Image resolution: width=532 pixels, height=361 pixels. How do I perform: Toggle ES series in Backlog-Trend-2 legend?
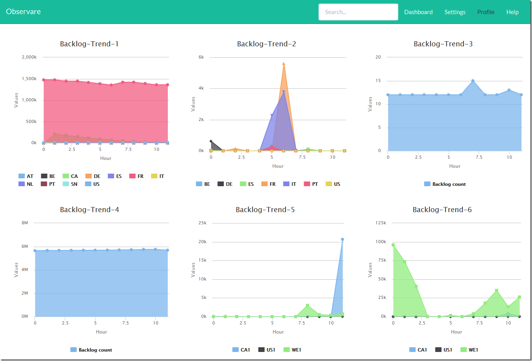coord(247,184)
